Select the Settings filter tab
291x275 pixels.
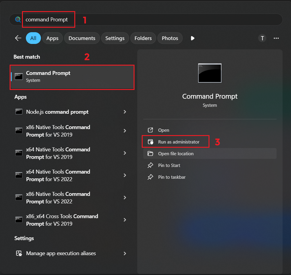[x=115, y=38]
